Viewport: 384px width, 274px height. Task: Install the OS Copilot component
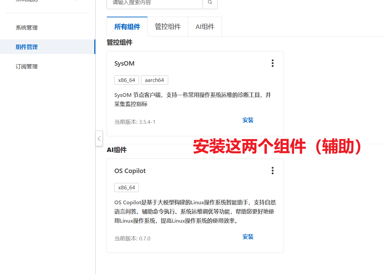click(248, 237)
